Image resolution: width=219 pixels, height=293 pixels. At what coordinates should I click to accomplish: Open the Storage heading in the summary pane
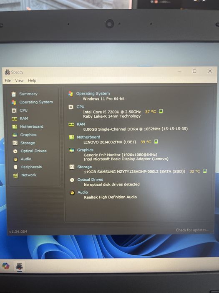point(85,167)
